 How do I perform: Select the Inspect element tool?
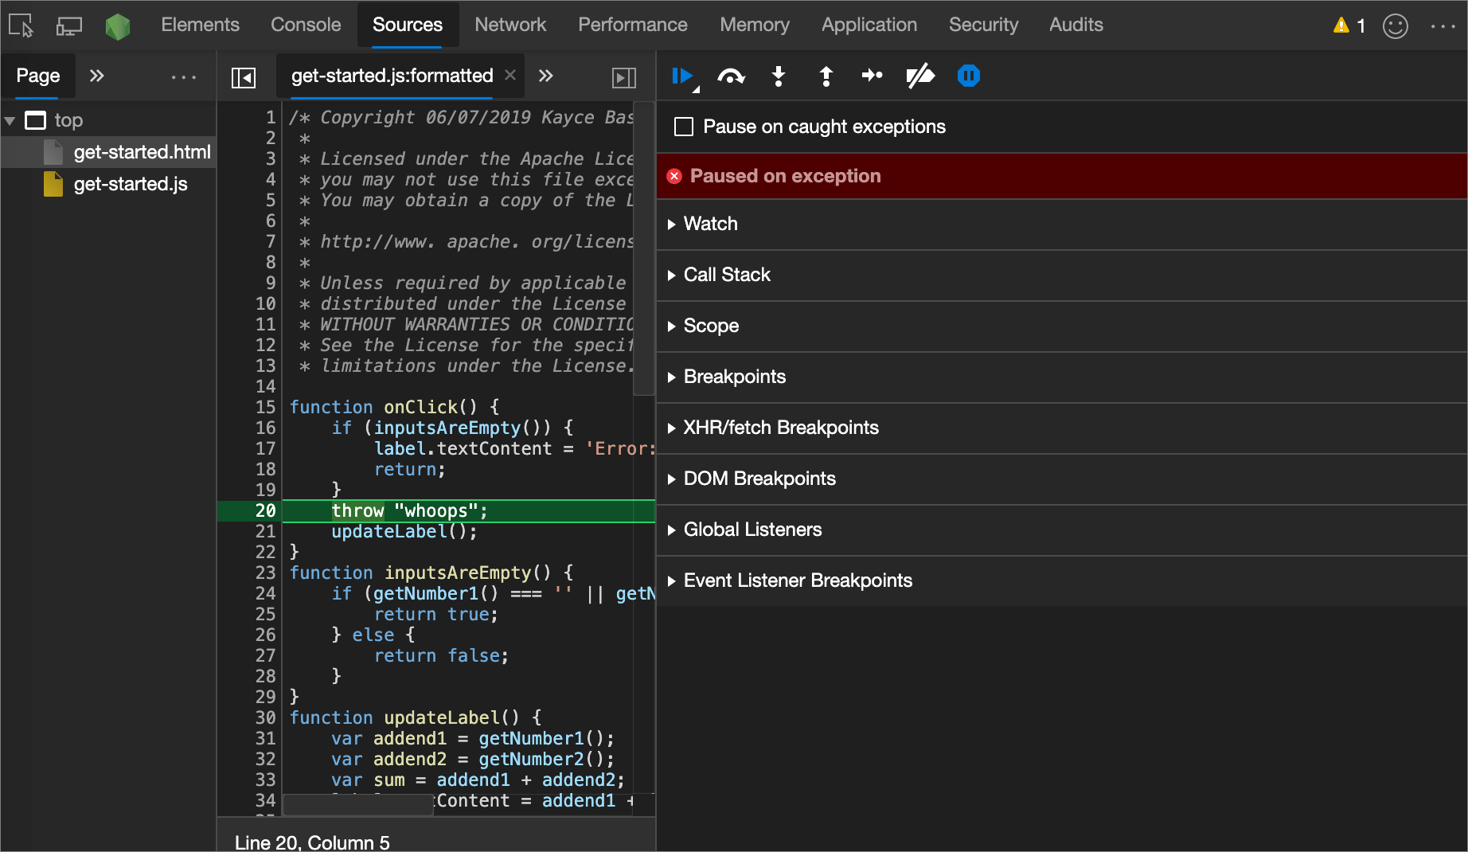click(20, 25)
